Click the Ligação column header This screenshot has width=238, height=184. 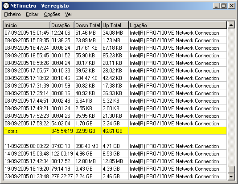pos(177,25)
